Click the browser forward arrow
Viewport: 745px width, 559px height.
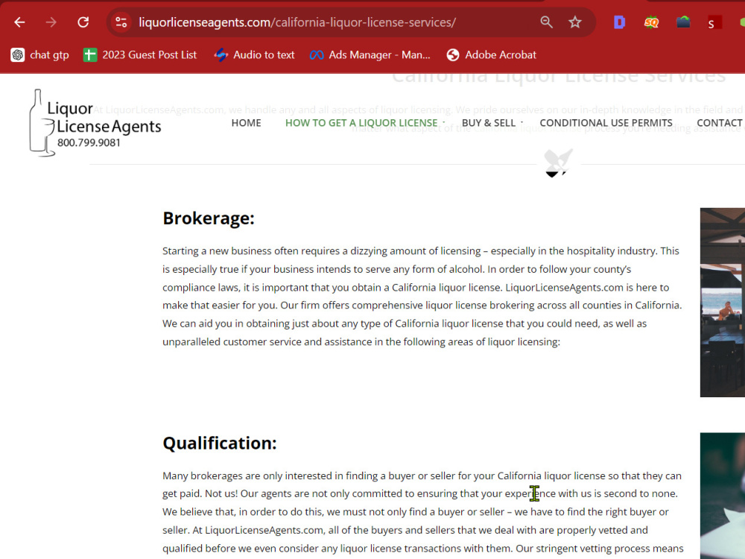(x=51, y=22)
